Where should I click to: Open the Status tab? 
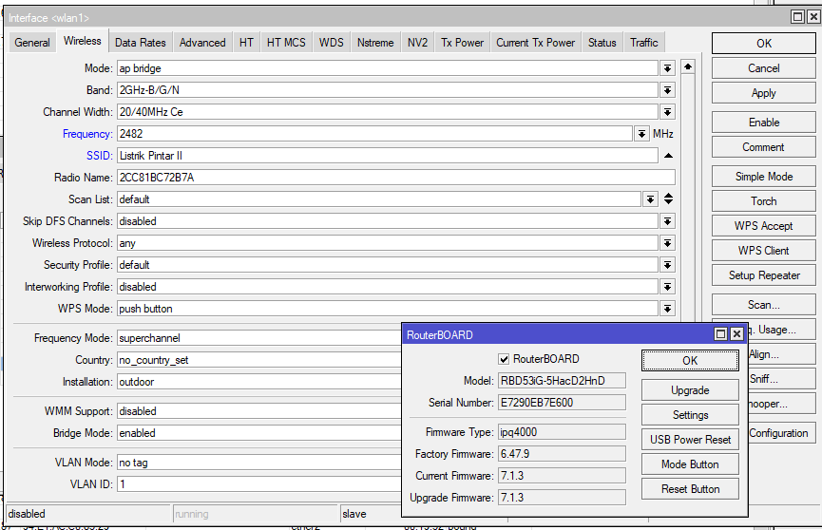click(x=602, y=43)
